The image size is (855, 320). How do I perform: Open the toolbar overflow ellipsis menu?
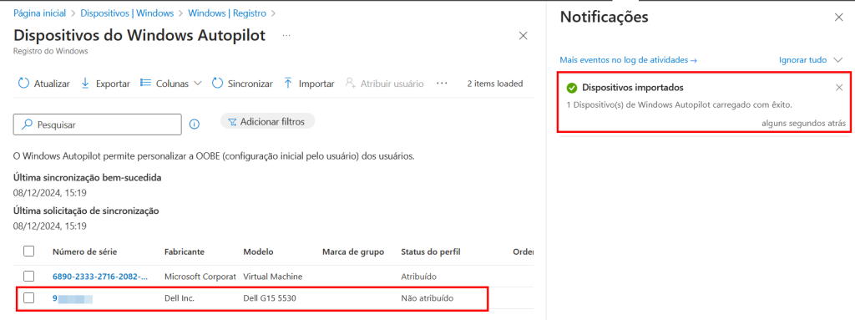click(x=442, y=84)
